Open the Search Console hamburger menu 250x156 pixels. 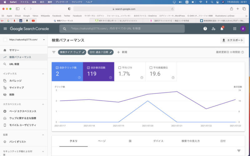point(5,29)
